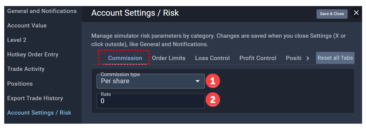The height and width of the screenshot is (130, 366).
Task: Click the red number 2 marker
Action: (x=213, y=100)
